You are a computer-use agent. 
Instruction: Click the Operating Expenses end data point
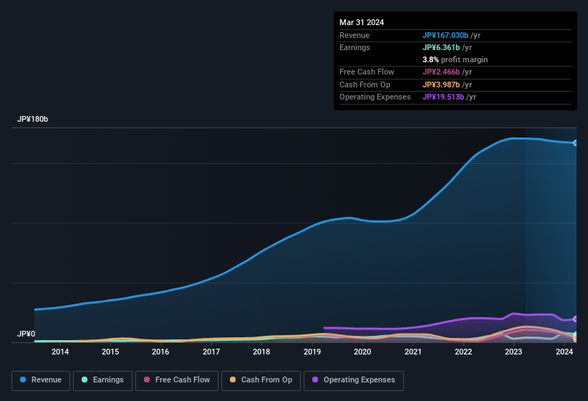(576, 319)
